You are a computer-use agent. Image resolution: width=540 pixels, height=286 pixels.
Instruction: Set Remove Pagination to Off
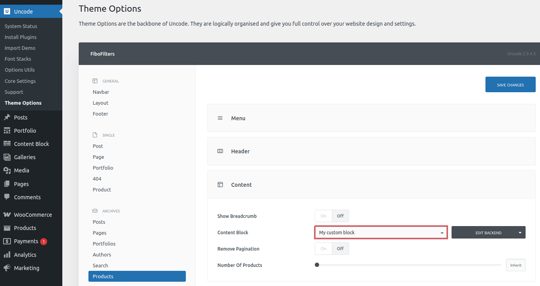coord(340,249)
